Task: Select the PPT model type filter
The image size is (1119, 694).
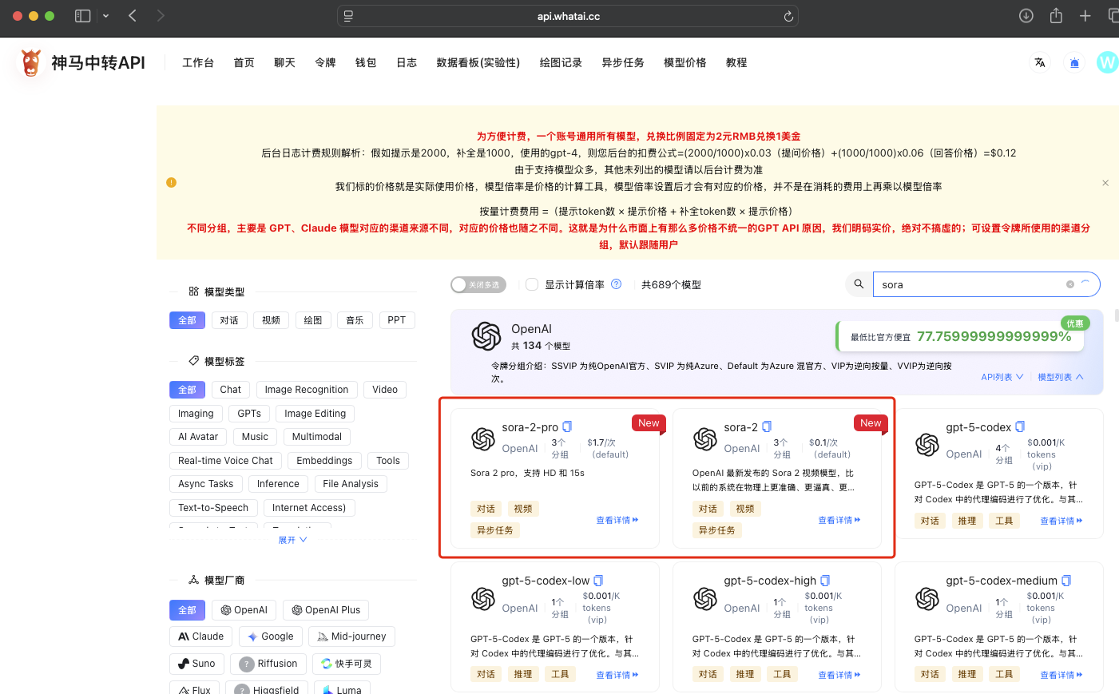Action: [x=397, y=320]
